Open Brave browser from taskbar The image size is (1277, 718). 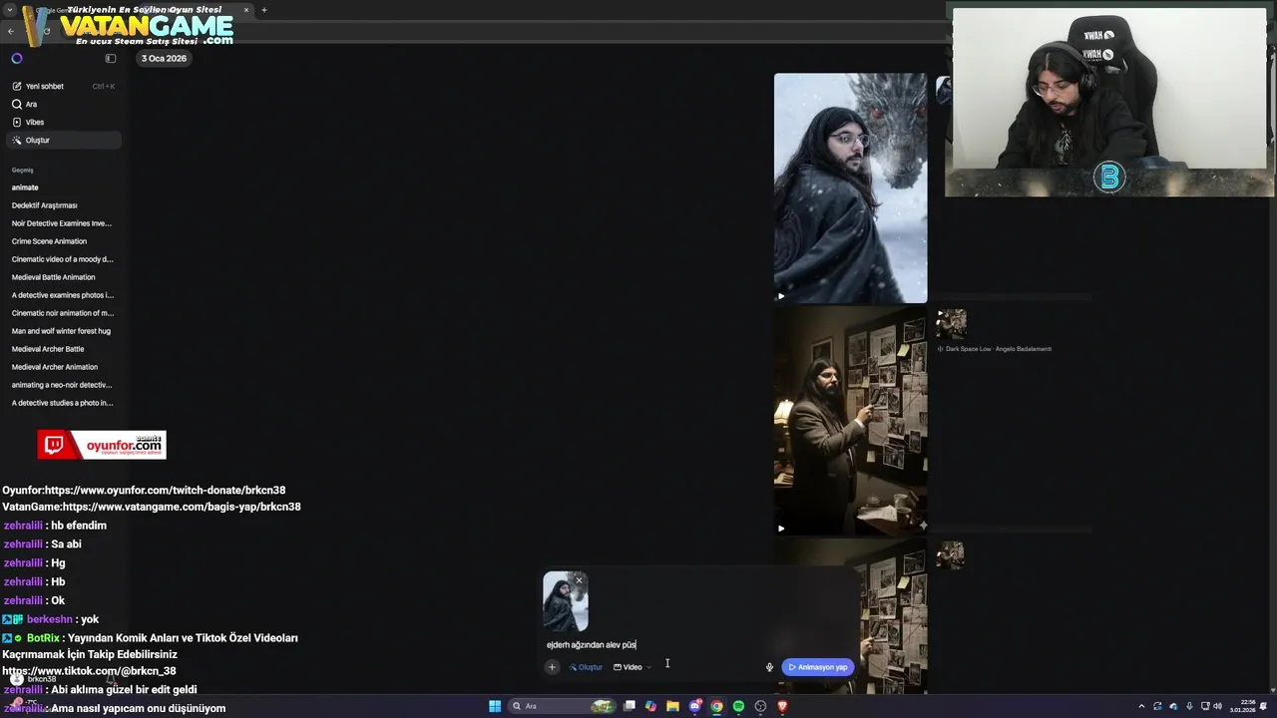click(x=782, y=706)
